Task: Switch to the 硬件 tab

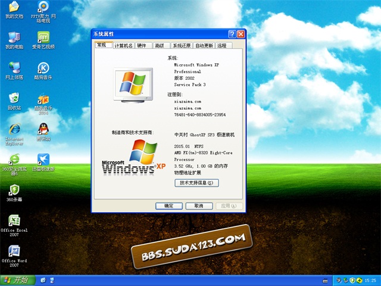Action: pyautogui.click(x=142, y=45)
